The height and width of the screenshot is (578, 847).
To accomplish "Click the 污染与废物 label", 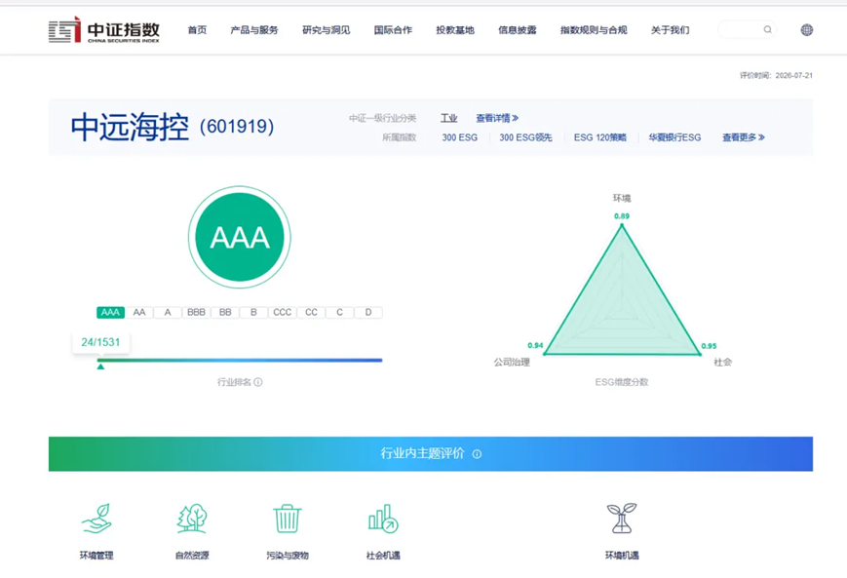I will click(288, 556).
